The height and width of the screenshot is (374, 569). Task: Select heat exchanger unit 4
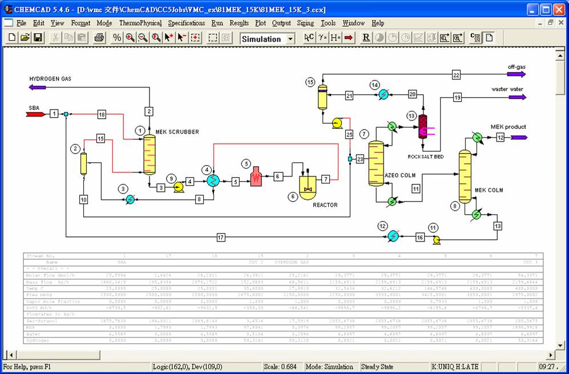pyautogui.click(x=213, y=180)
